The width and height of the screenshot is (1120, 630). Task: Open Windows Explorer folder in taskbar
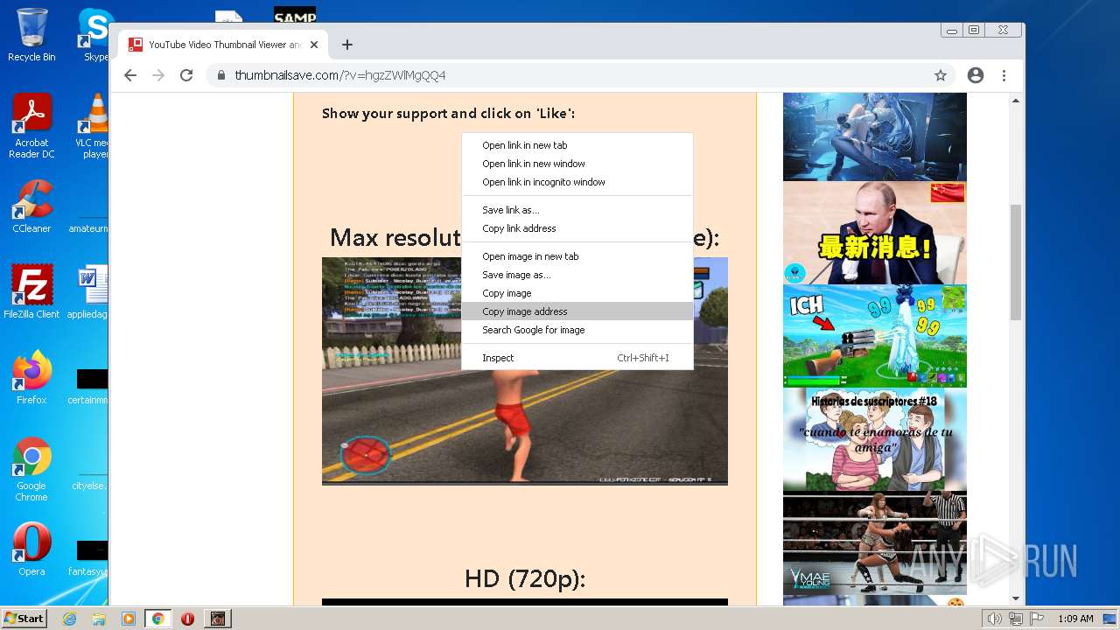tap(99, 619)
